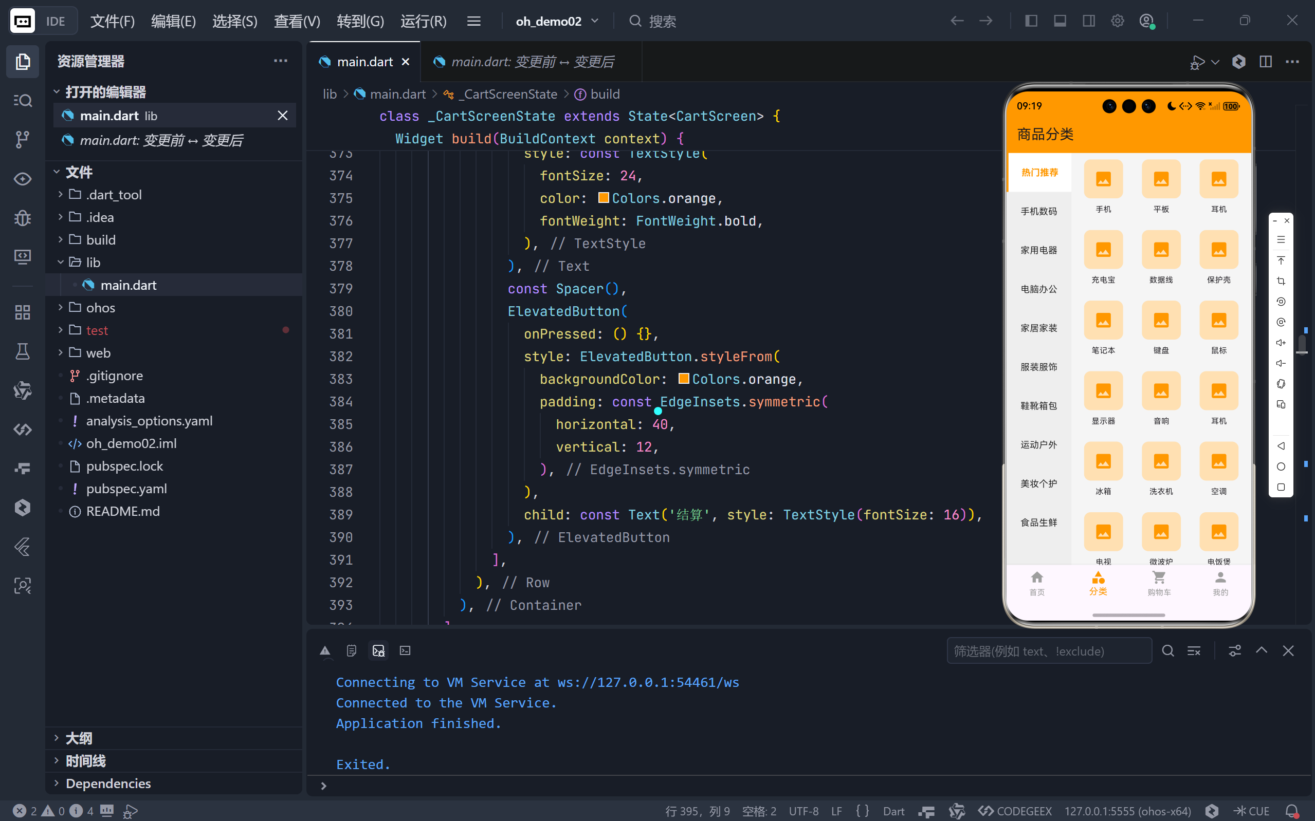Open the 运行(R) menu

(x=423, y=21)
